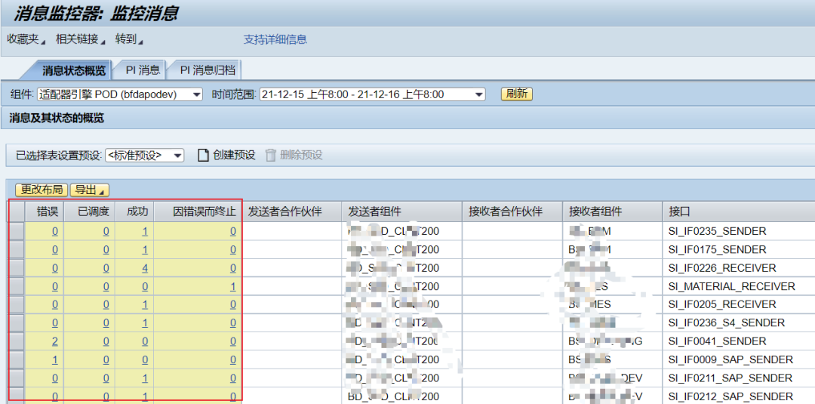Open scheduled count 0 for SI_IF0226_RECEIVER
This screenshot has width=815, height=404.
click(106, 268)
